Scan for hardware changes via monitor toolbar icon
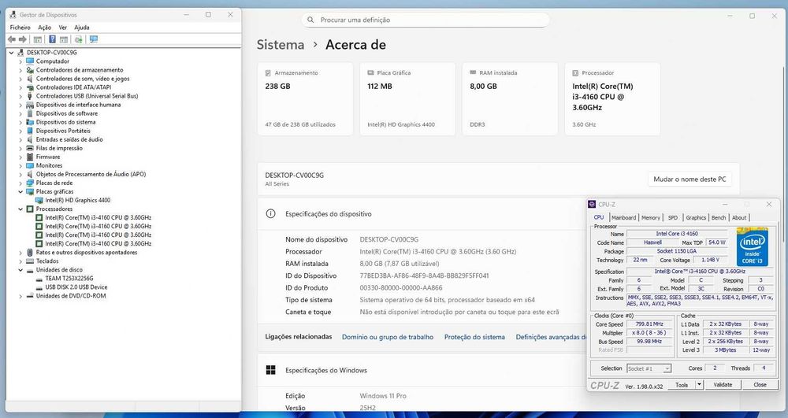The width and height of the screenshot is (788, 418). (94, 39)
